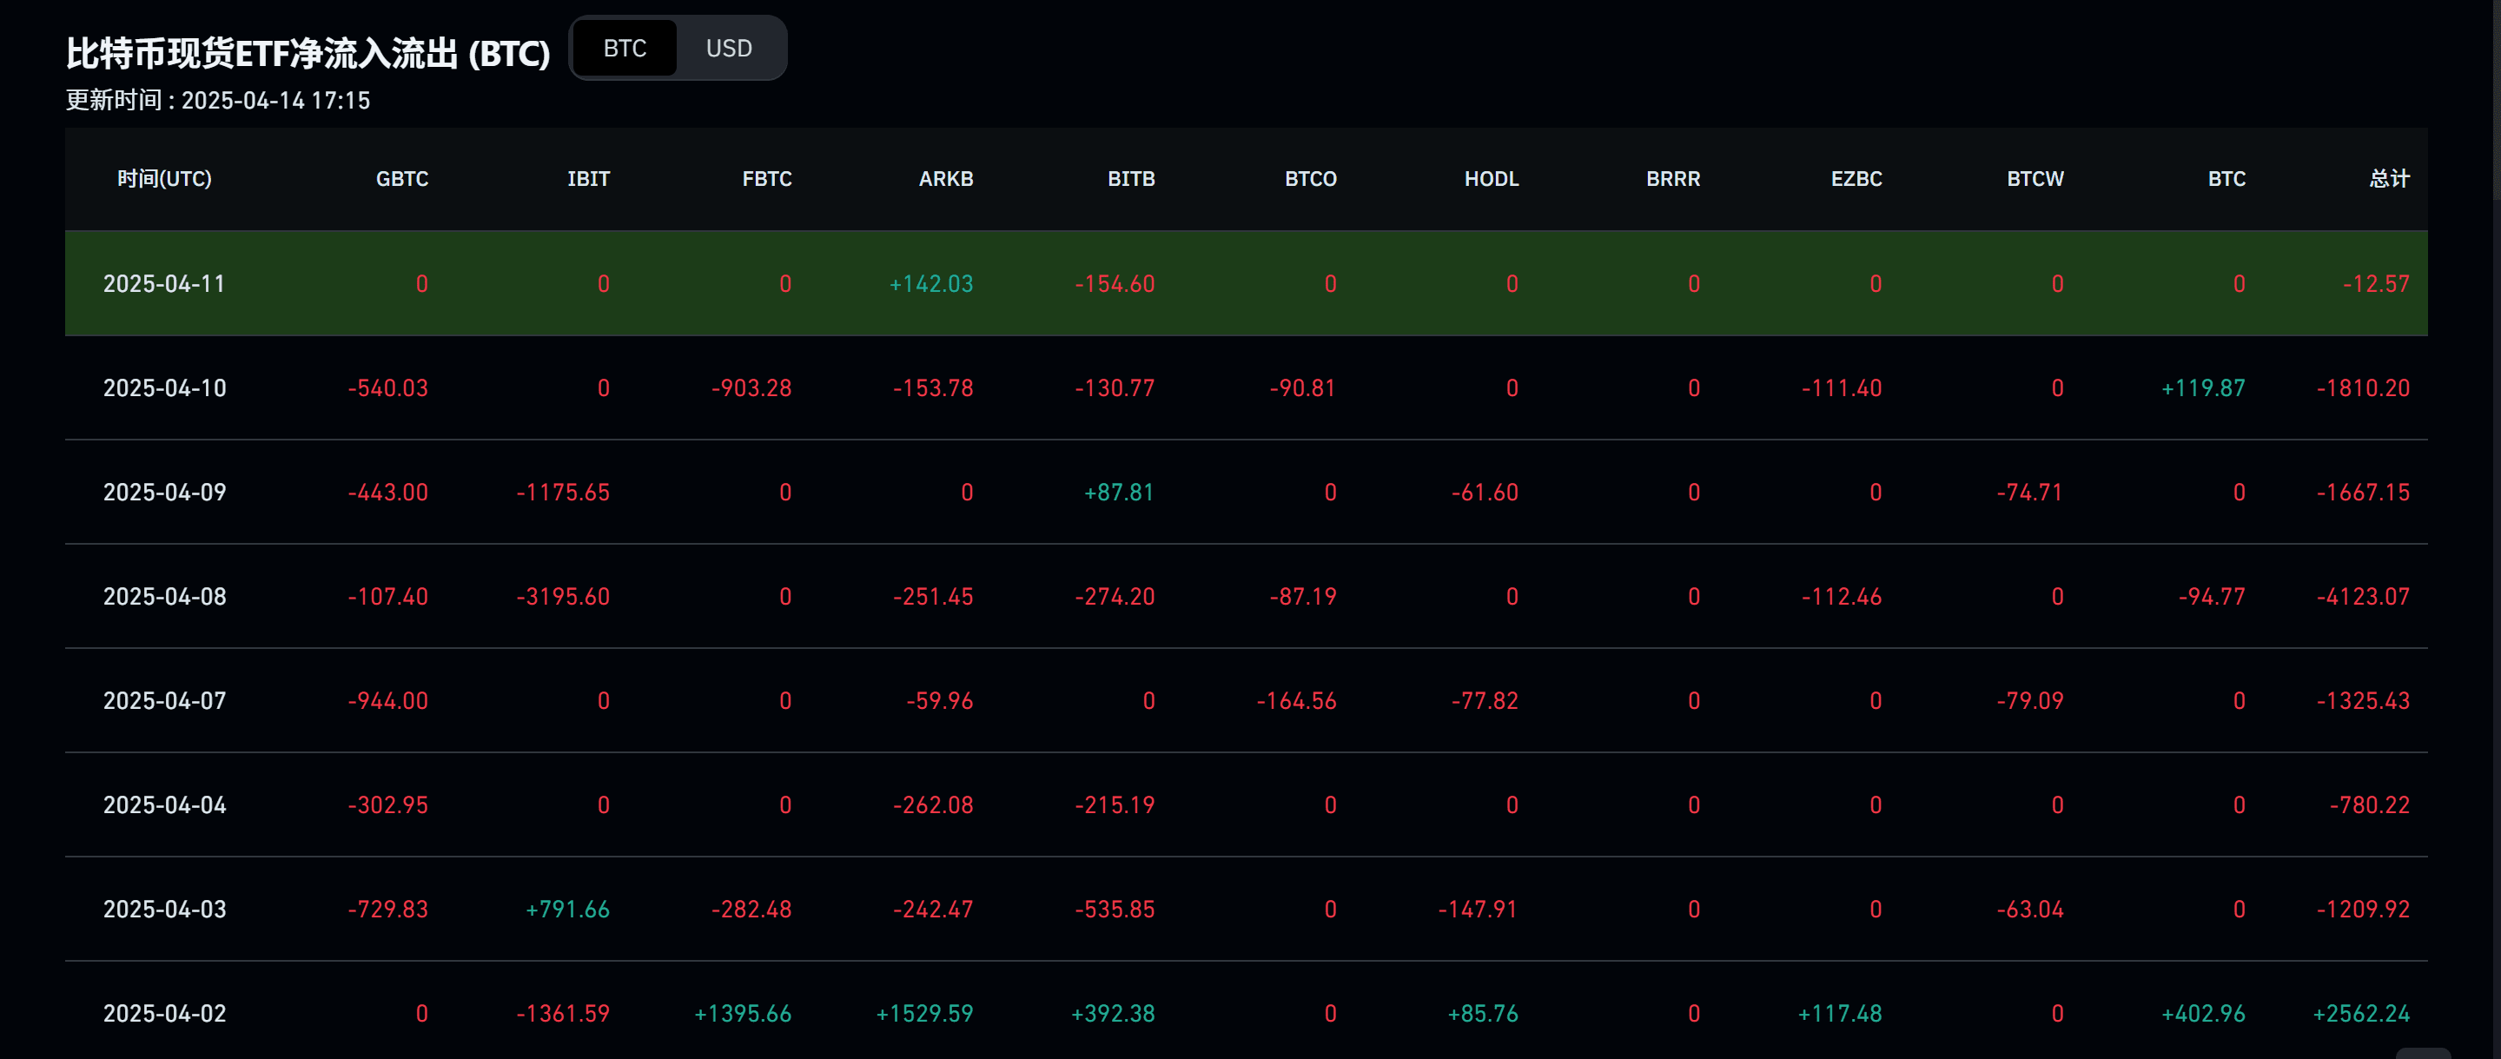Select the highlighted 2025-04-11 row date

coord(164,283)
